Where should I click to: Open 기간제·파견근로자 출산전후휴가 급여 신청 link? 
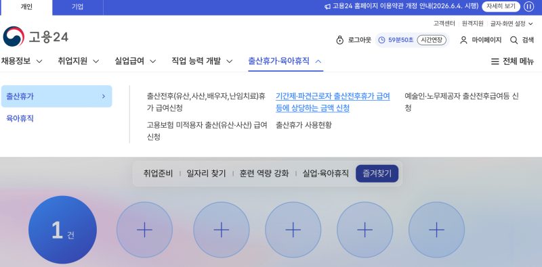click(x=333, y=102)
